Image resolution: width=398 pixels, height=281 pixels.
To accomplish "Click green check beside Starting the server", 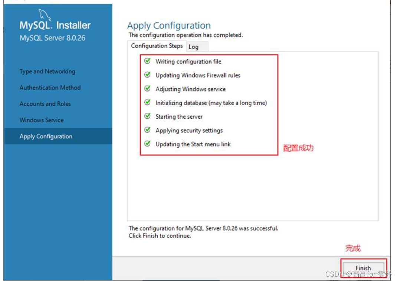I will click(x=148, y=116).
